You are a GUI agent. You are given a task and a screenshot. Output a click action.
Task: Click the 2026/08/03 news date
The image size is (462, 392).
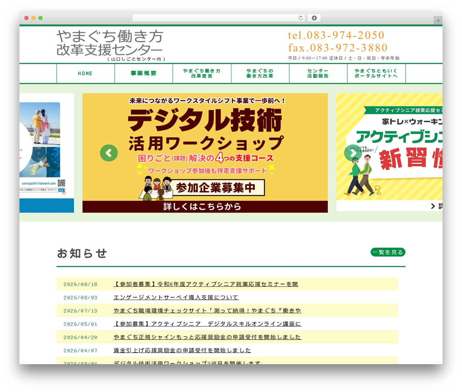80,298
